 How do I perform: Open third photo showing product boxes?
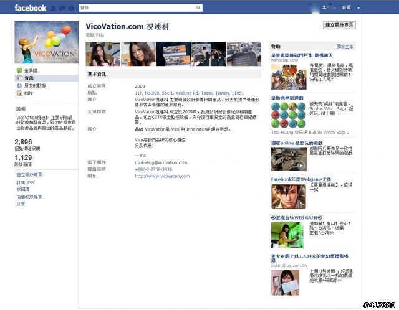(x=173, y=54)
